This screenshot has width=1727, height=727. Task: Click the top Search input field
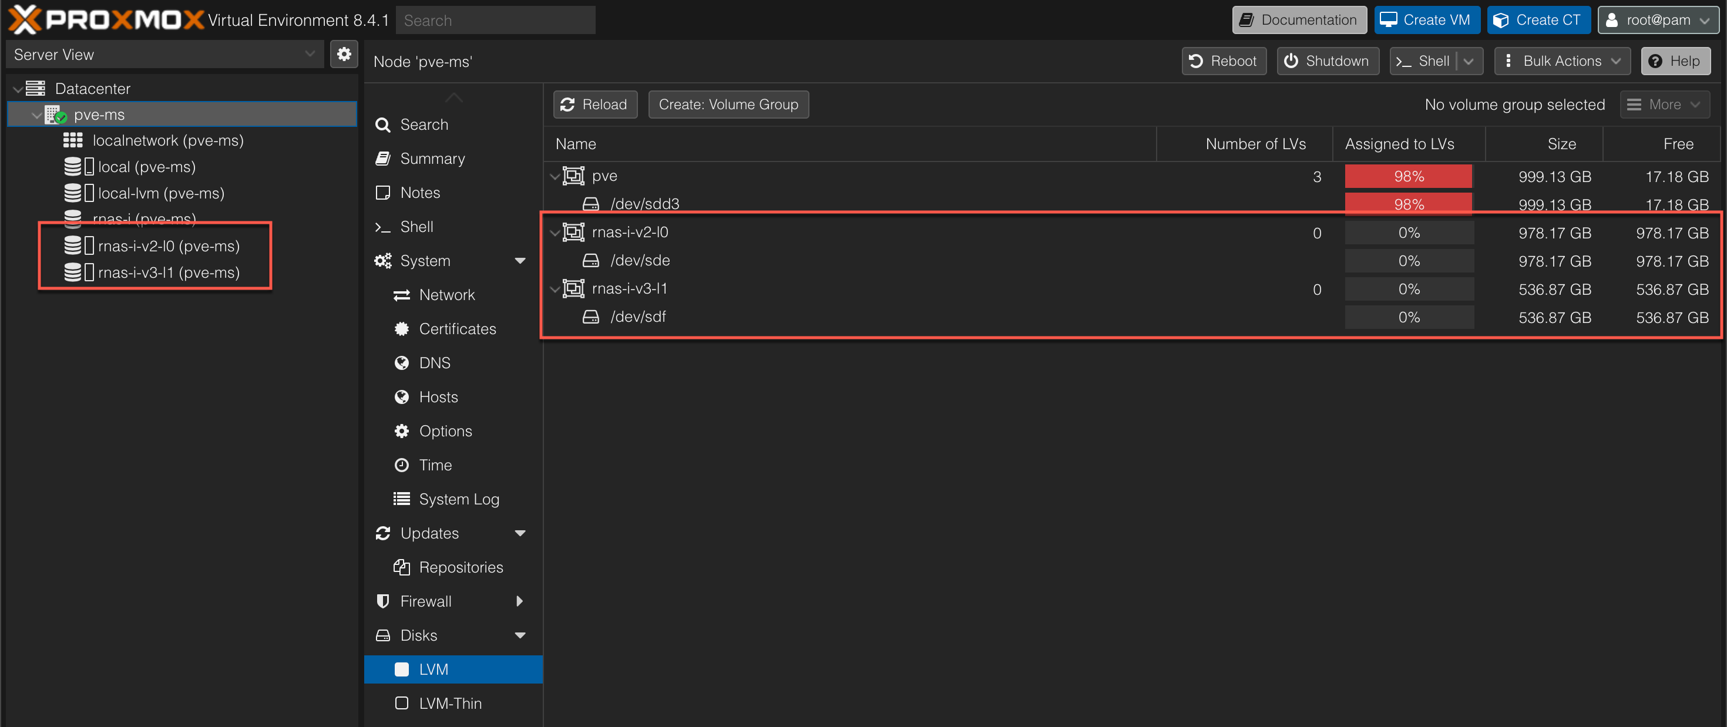(x=495, y=20)
